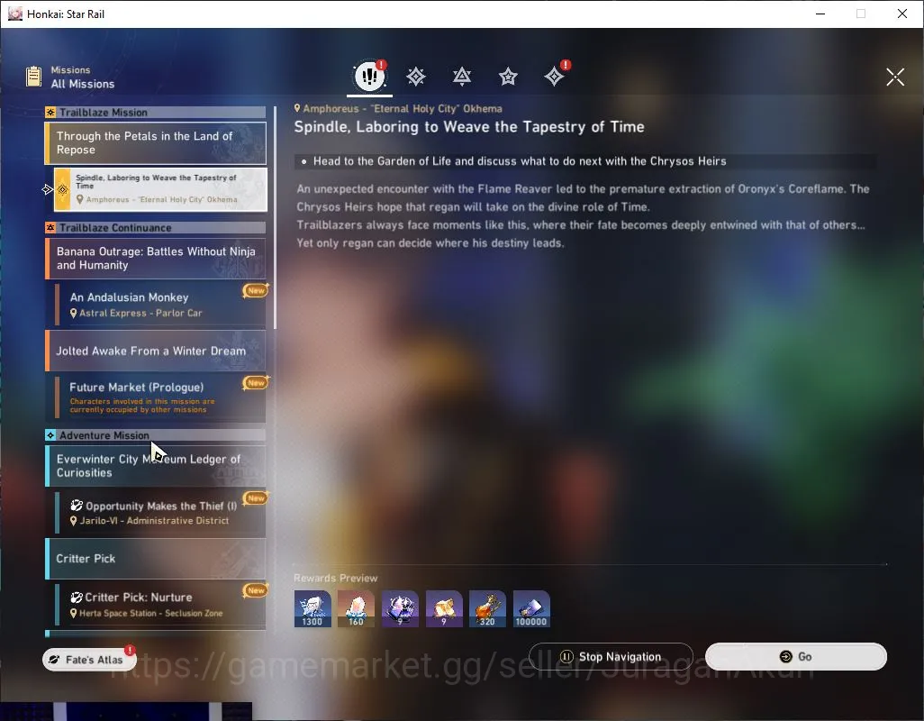Open Fate's Atlas
This screenshot has height=721, width=924.
89,660
